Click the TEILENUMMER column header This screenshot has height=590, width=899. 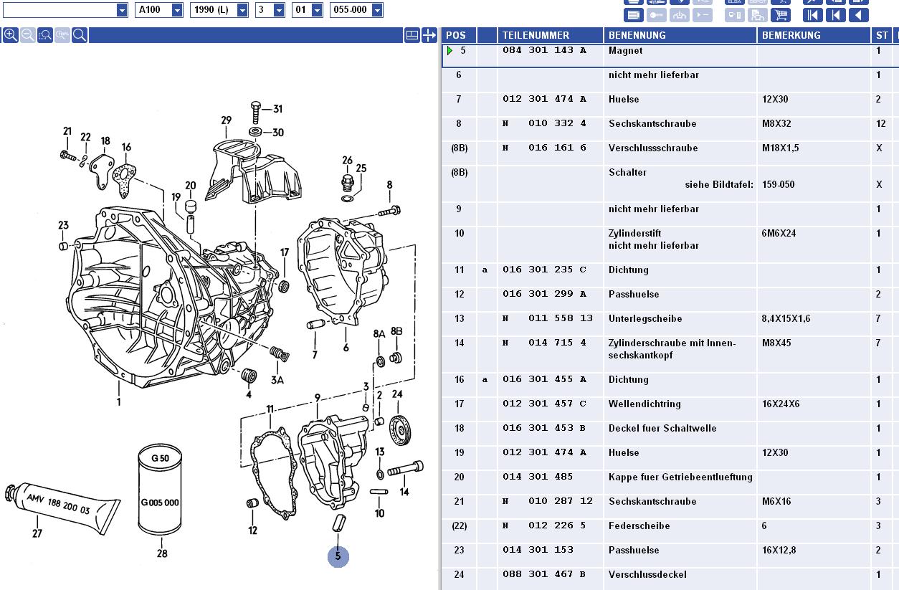[536, 35]
